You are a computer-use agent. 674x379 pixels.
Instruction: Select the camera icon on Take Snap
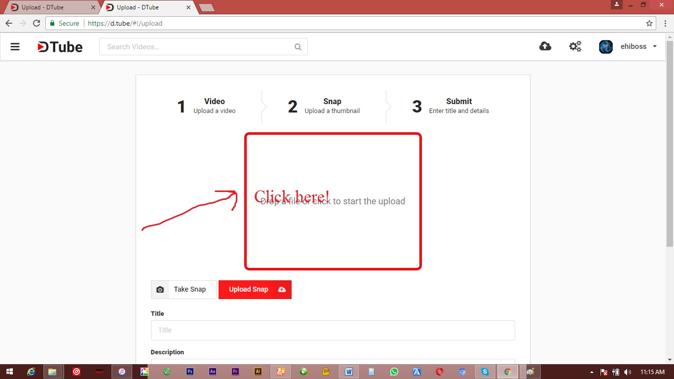[160, 289]
